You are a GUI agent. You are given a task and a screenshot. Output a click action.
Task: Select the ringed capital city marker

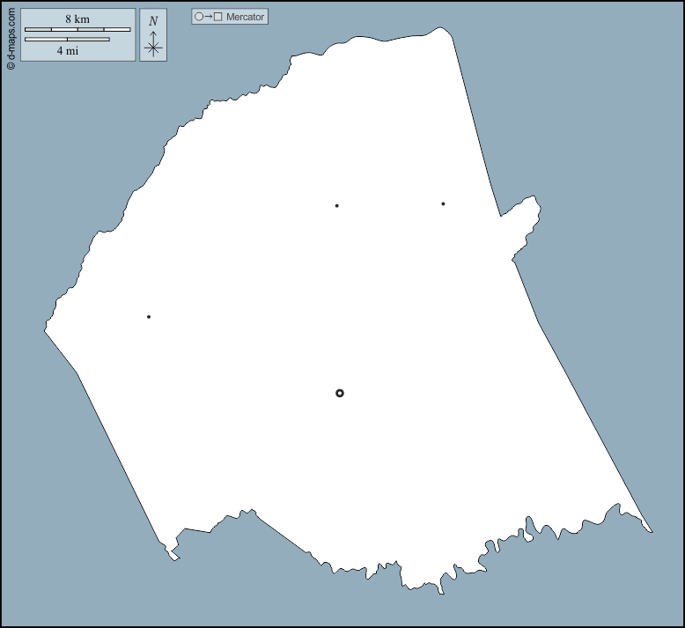[340, 393]
